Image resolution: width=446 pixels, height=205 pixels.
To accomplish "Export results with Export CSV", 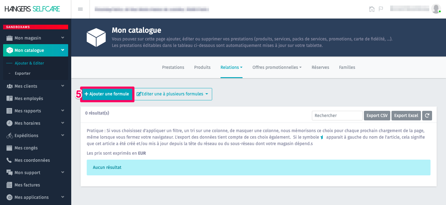I will click(377, 115).
